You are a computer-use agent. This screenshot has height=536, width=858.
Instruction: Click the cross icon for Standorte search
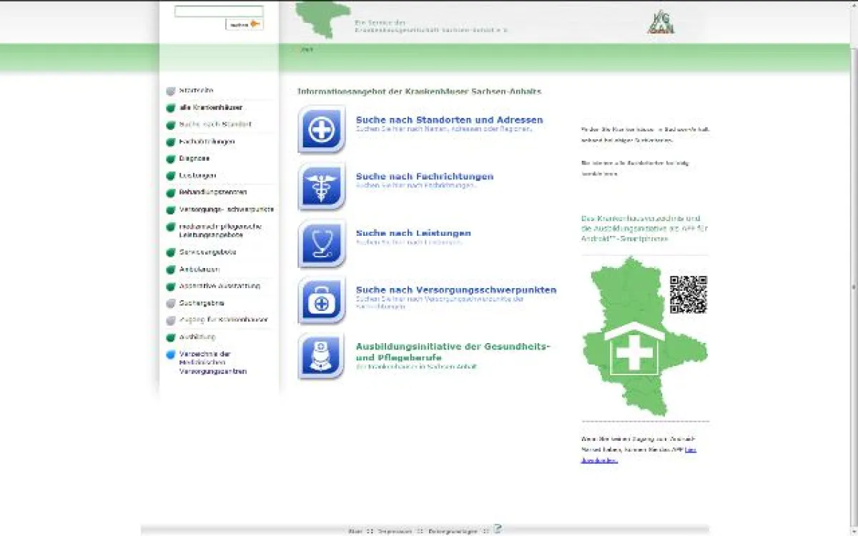pyautogui.click(x=320, y=131)
